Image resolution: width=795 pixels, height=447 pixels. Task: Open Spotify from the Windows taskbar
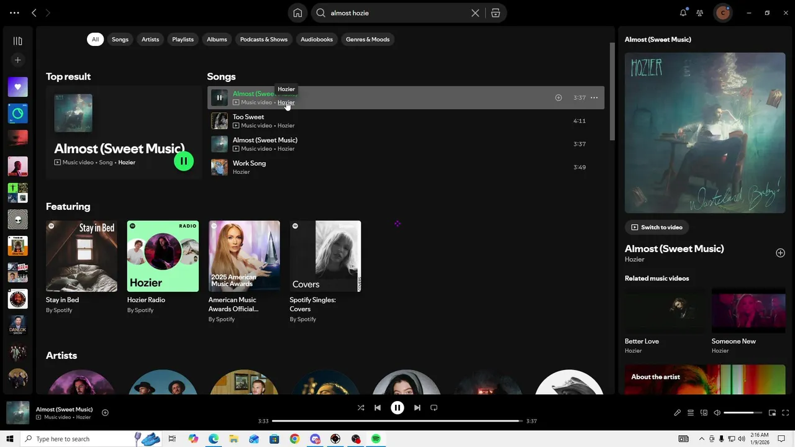click(x=376, y=439)
